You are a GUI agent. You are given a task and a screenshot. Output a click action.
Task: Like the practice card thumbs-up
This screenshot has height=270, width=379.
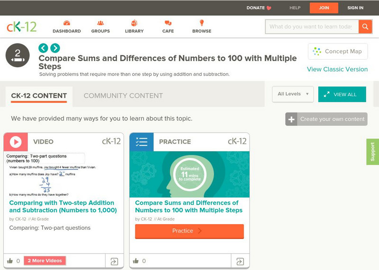point(136,261)
